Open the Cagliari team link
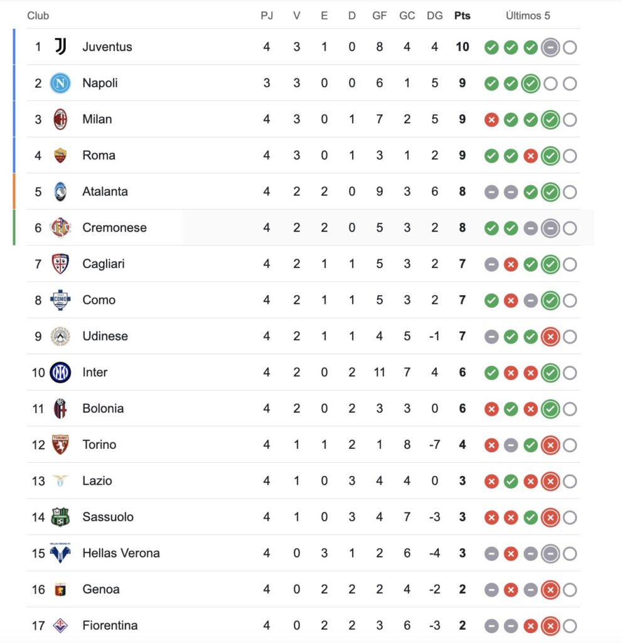 103,264
